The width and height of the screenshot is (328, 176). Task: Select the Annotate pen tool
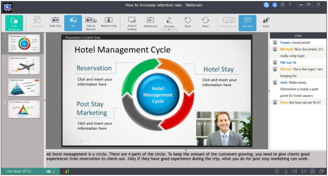click(x=169, y=20)
